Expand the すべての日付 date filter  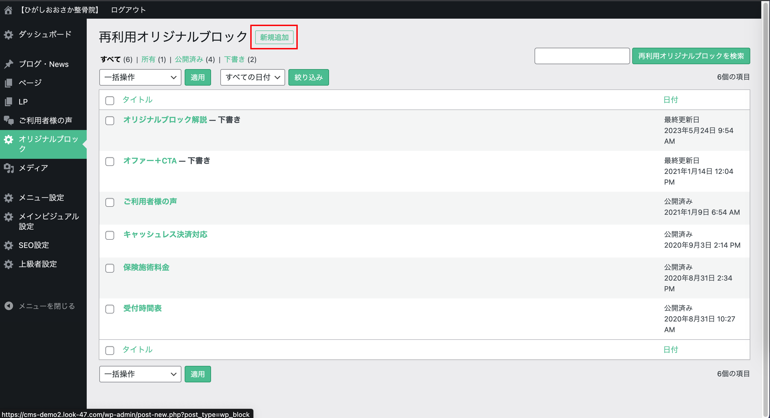(252, 77)
